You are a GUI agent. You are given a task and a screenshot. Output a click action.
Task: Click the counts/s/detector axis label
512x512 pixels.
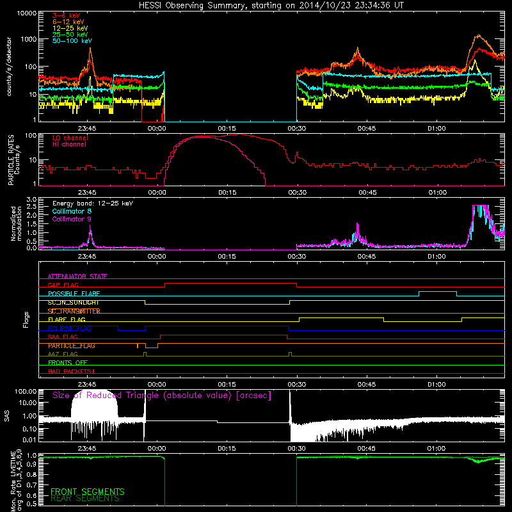(x=9, y=67)
